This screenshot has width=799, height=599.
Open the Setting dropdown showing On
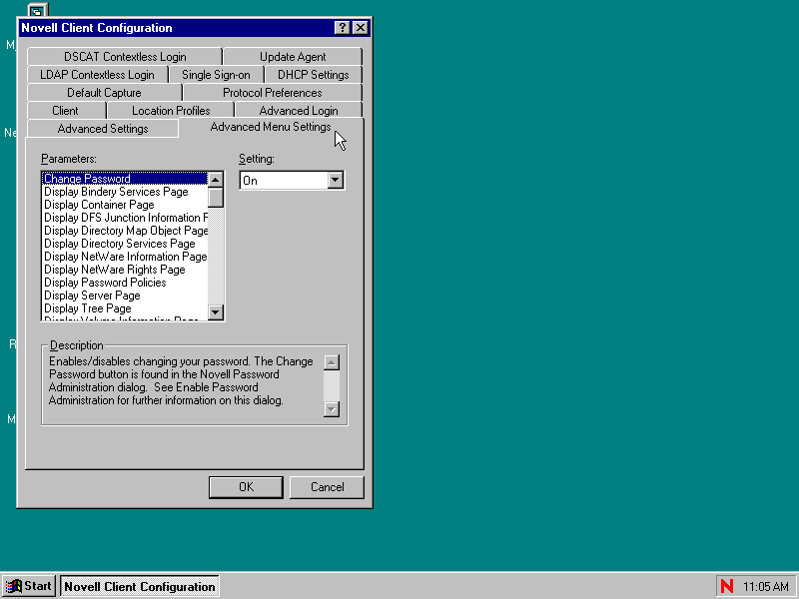[336, 181]
